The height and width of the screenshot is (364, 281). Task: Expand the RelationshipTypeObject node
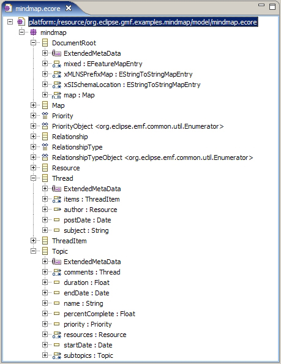(33, 157)
